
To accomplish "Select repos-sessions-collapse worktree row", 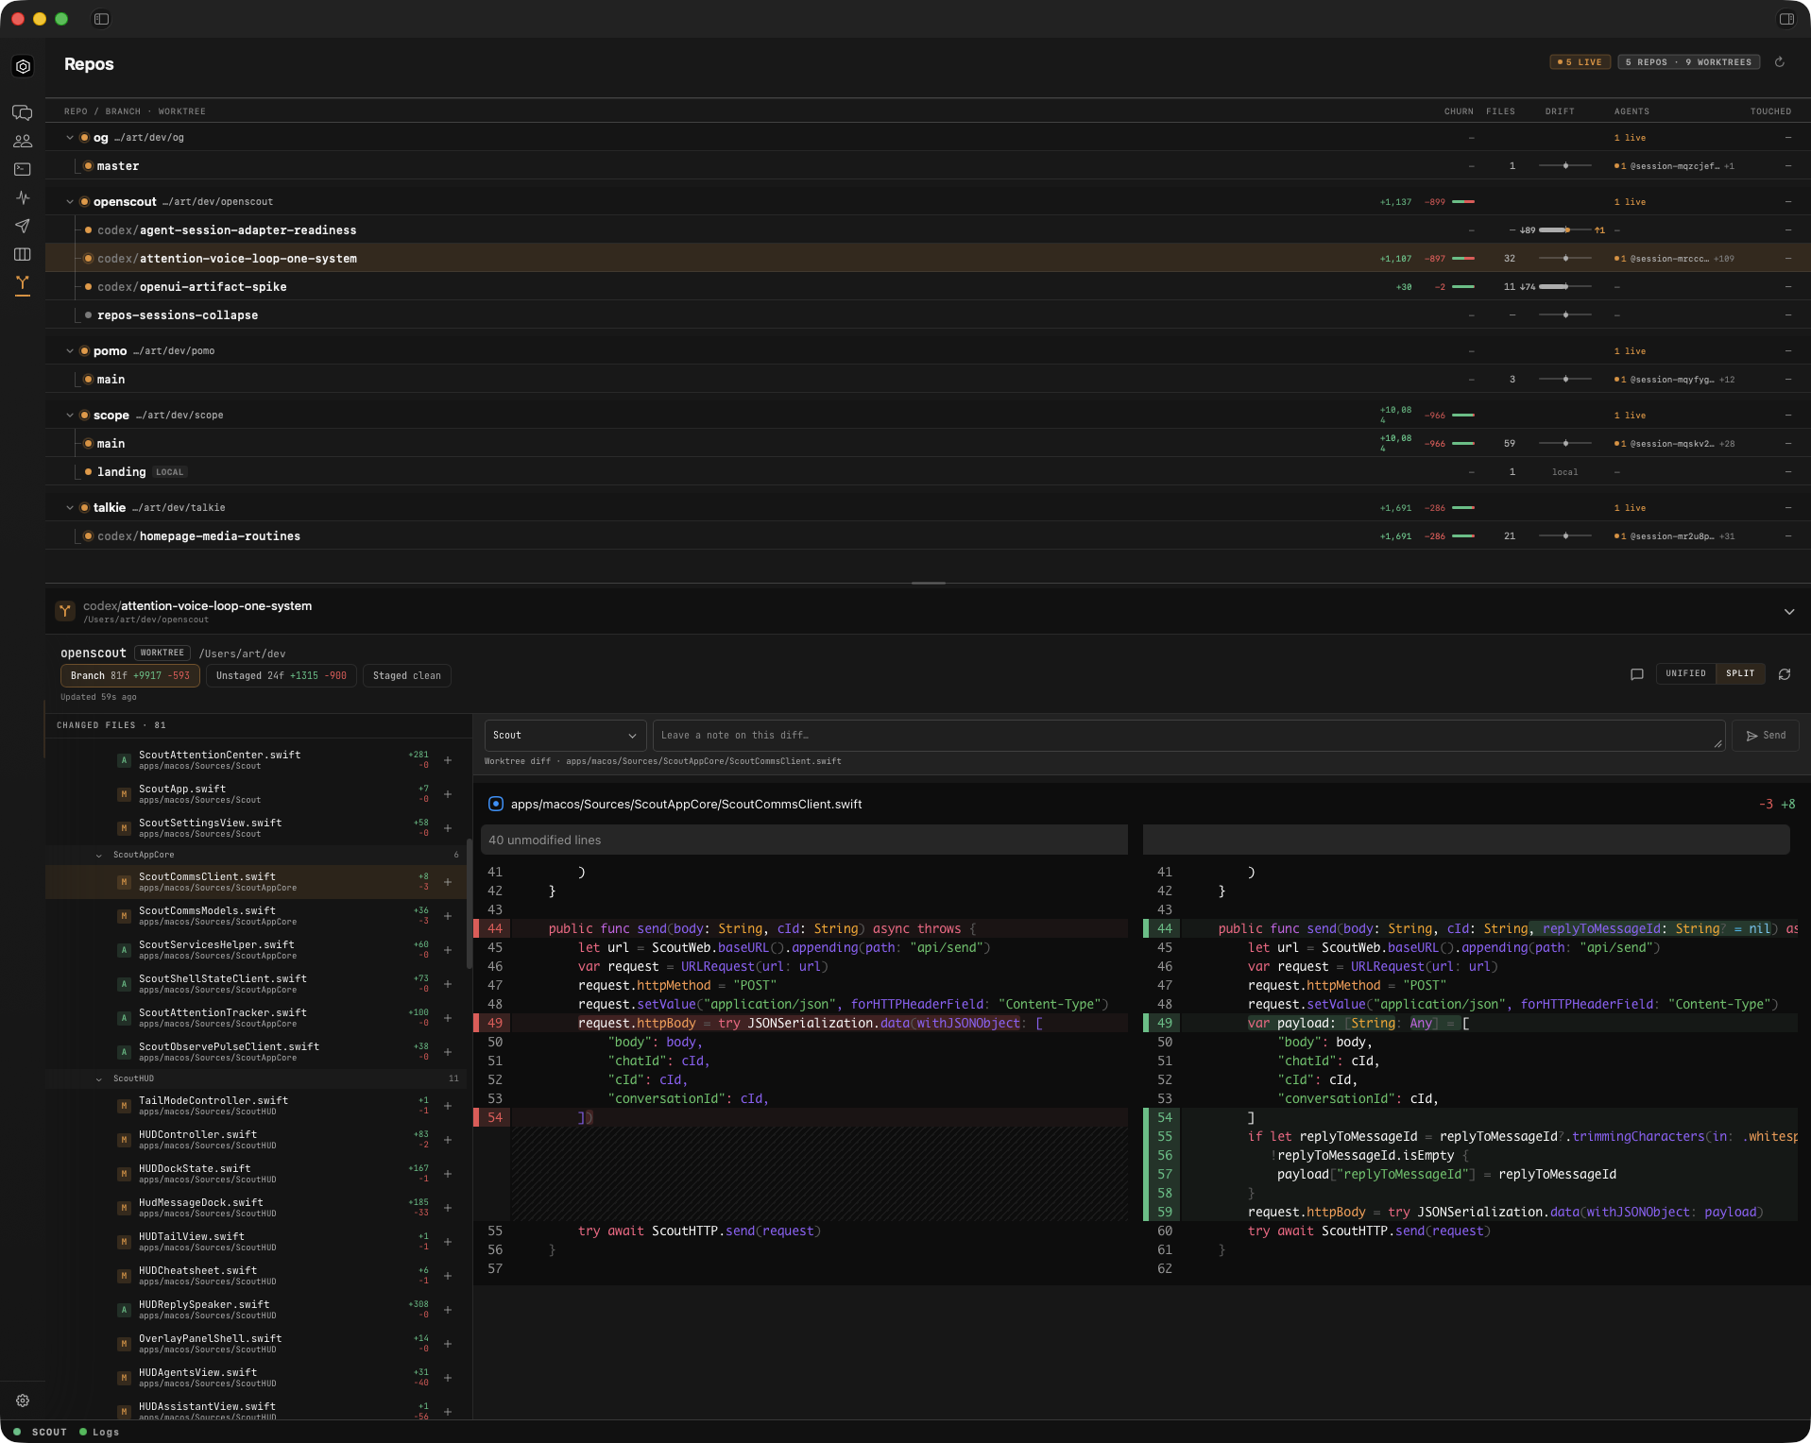I will pyautogui.click(x=928, y=315).
